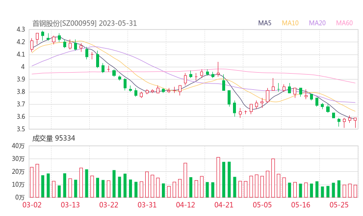Viewport: 363px width, 216px height.
Task: Click the tallest red volume bar near 04-21
Action: click(x=218, y=177)
